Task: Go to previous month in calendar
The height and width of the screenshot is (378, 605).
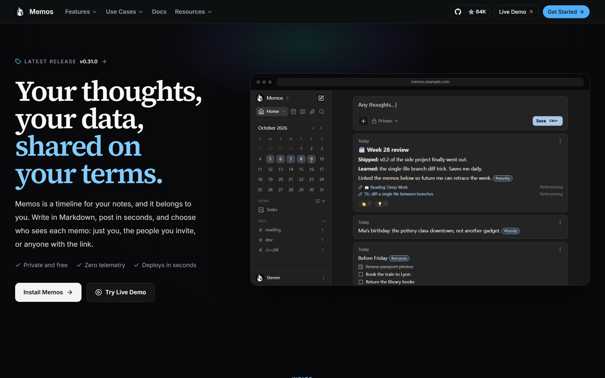Action: 313,128
